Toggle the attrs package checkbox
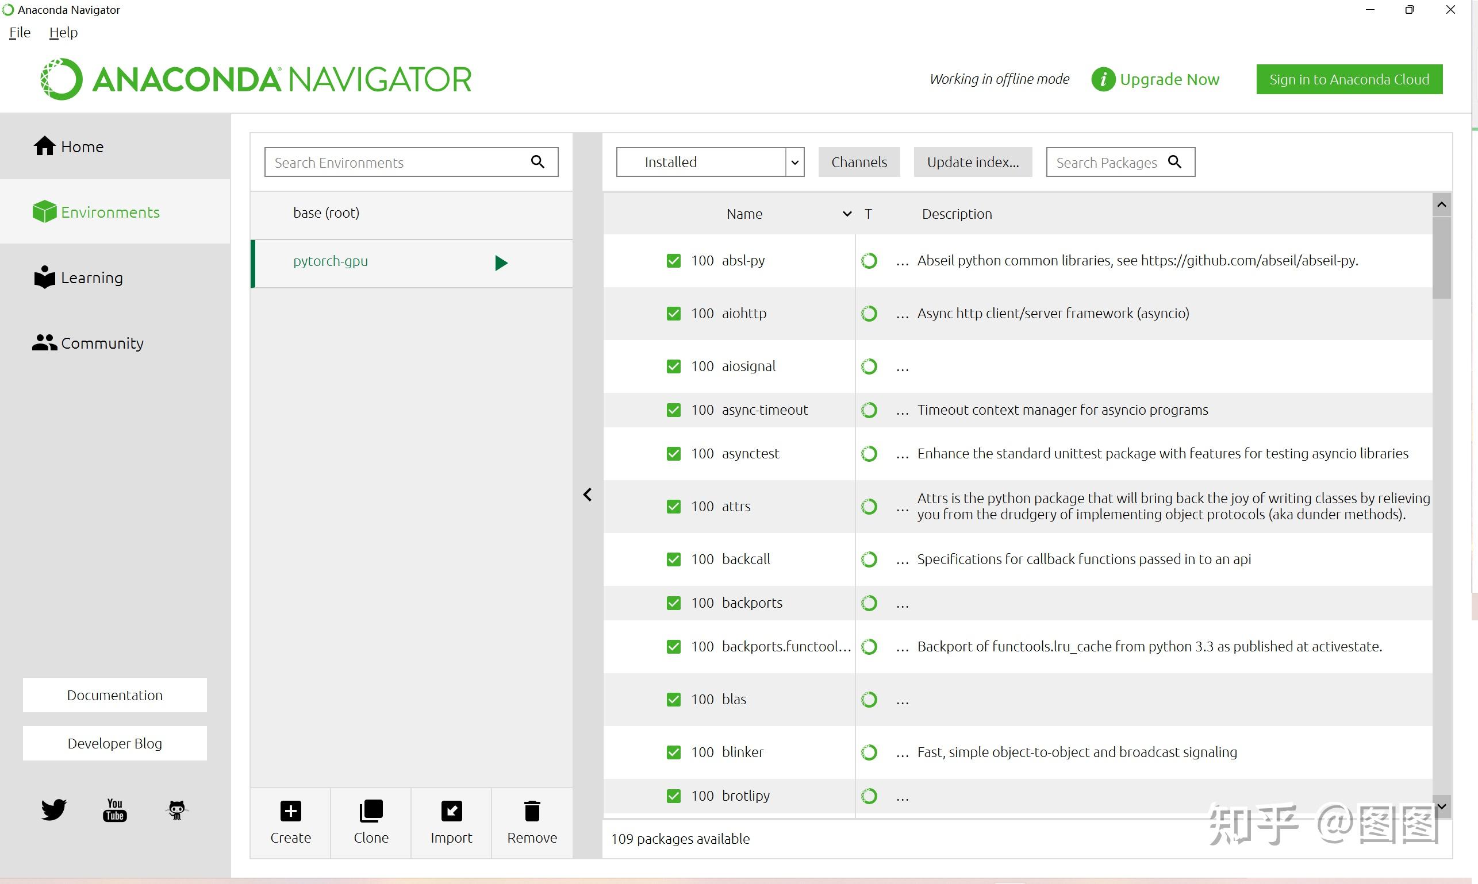 pos(673,507)
